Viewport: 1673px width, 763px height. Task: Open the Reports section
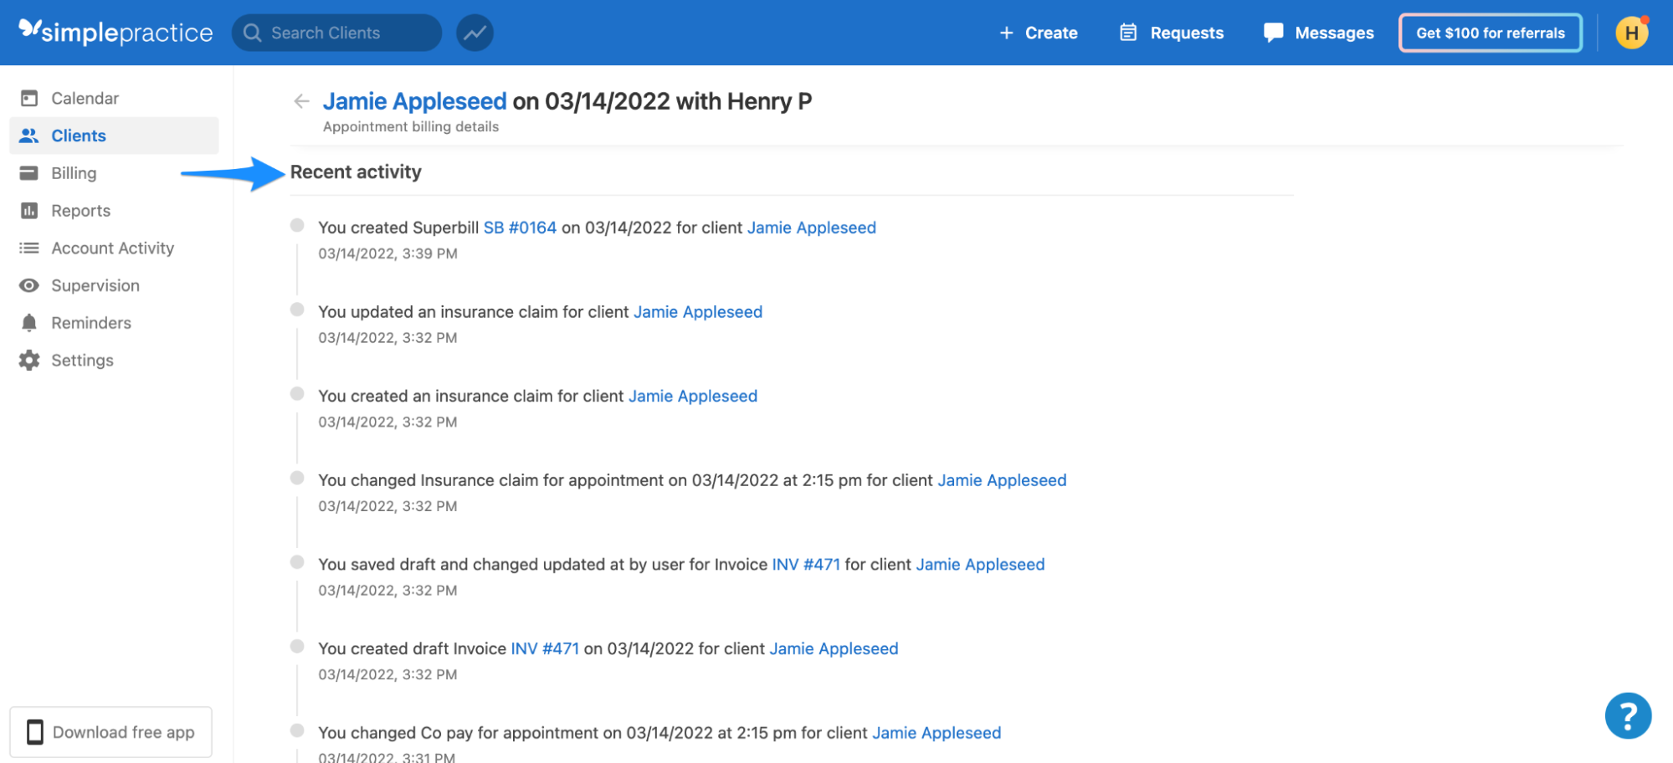tap(80, 210)
